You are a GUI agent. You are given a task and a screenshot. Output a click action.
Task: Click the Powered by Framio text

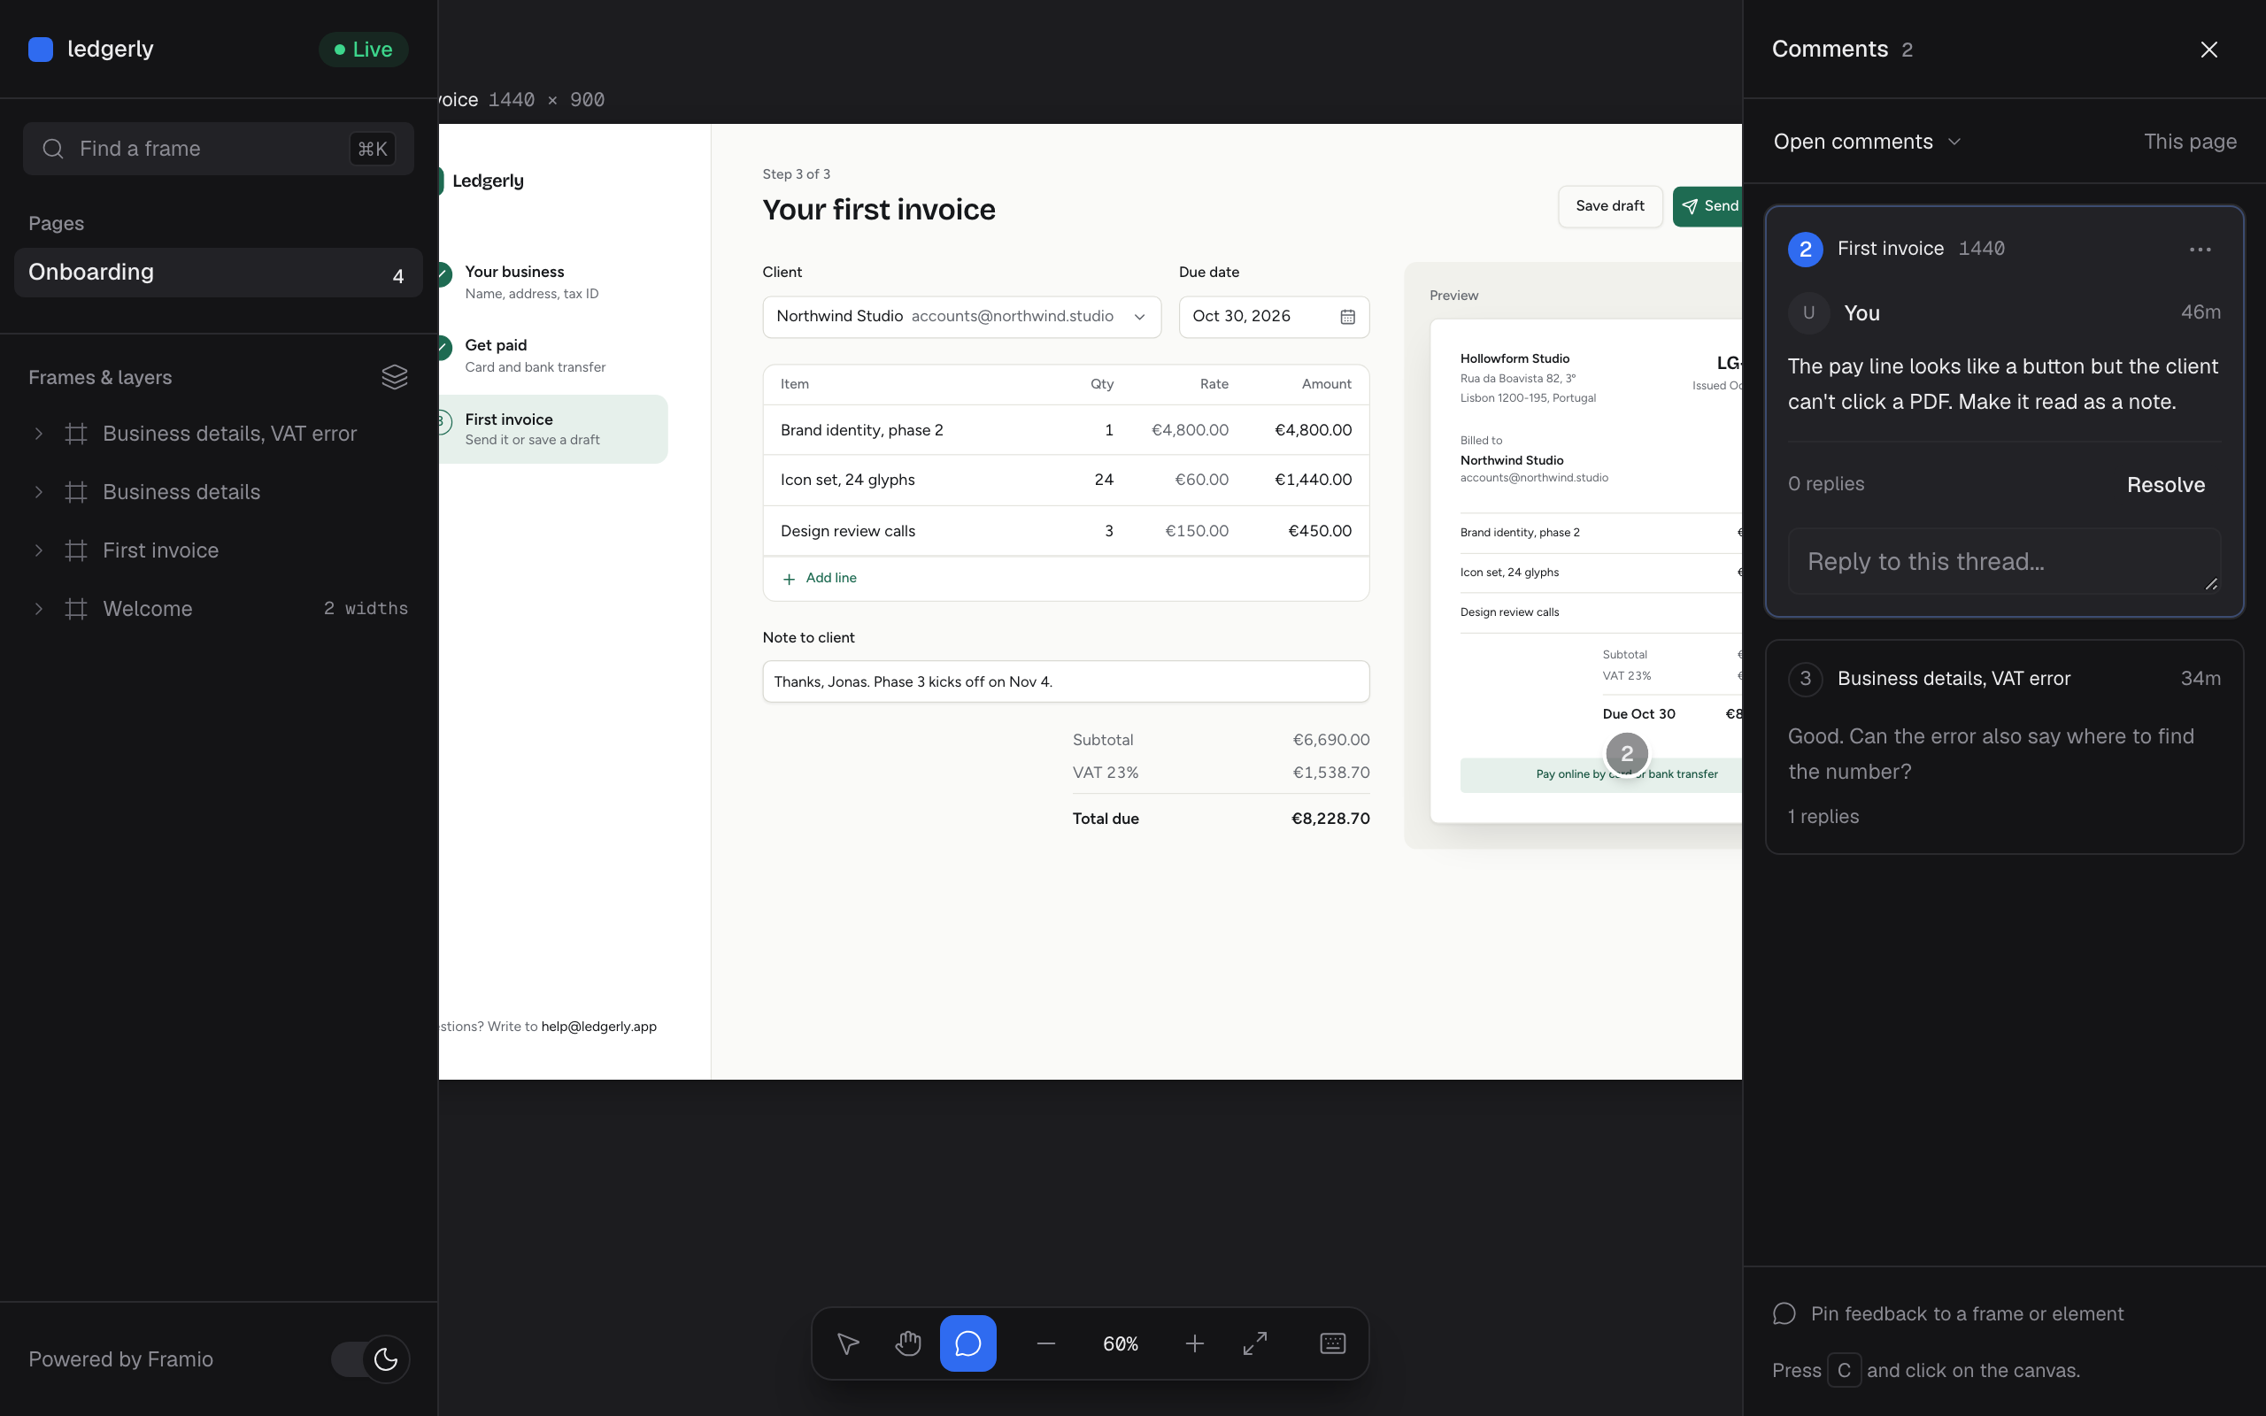(120, 1358)
